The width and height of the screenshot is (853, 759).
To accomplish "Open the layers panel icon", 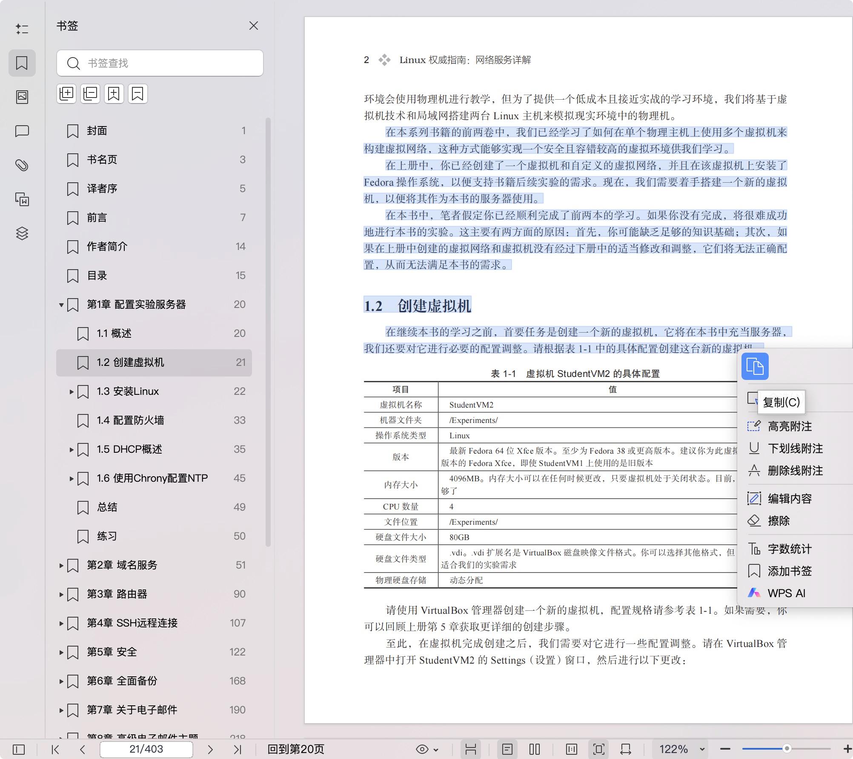I will coord(22,233).
